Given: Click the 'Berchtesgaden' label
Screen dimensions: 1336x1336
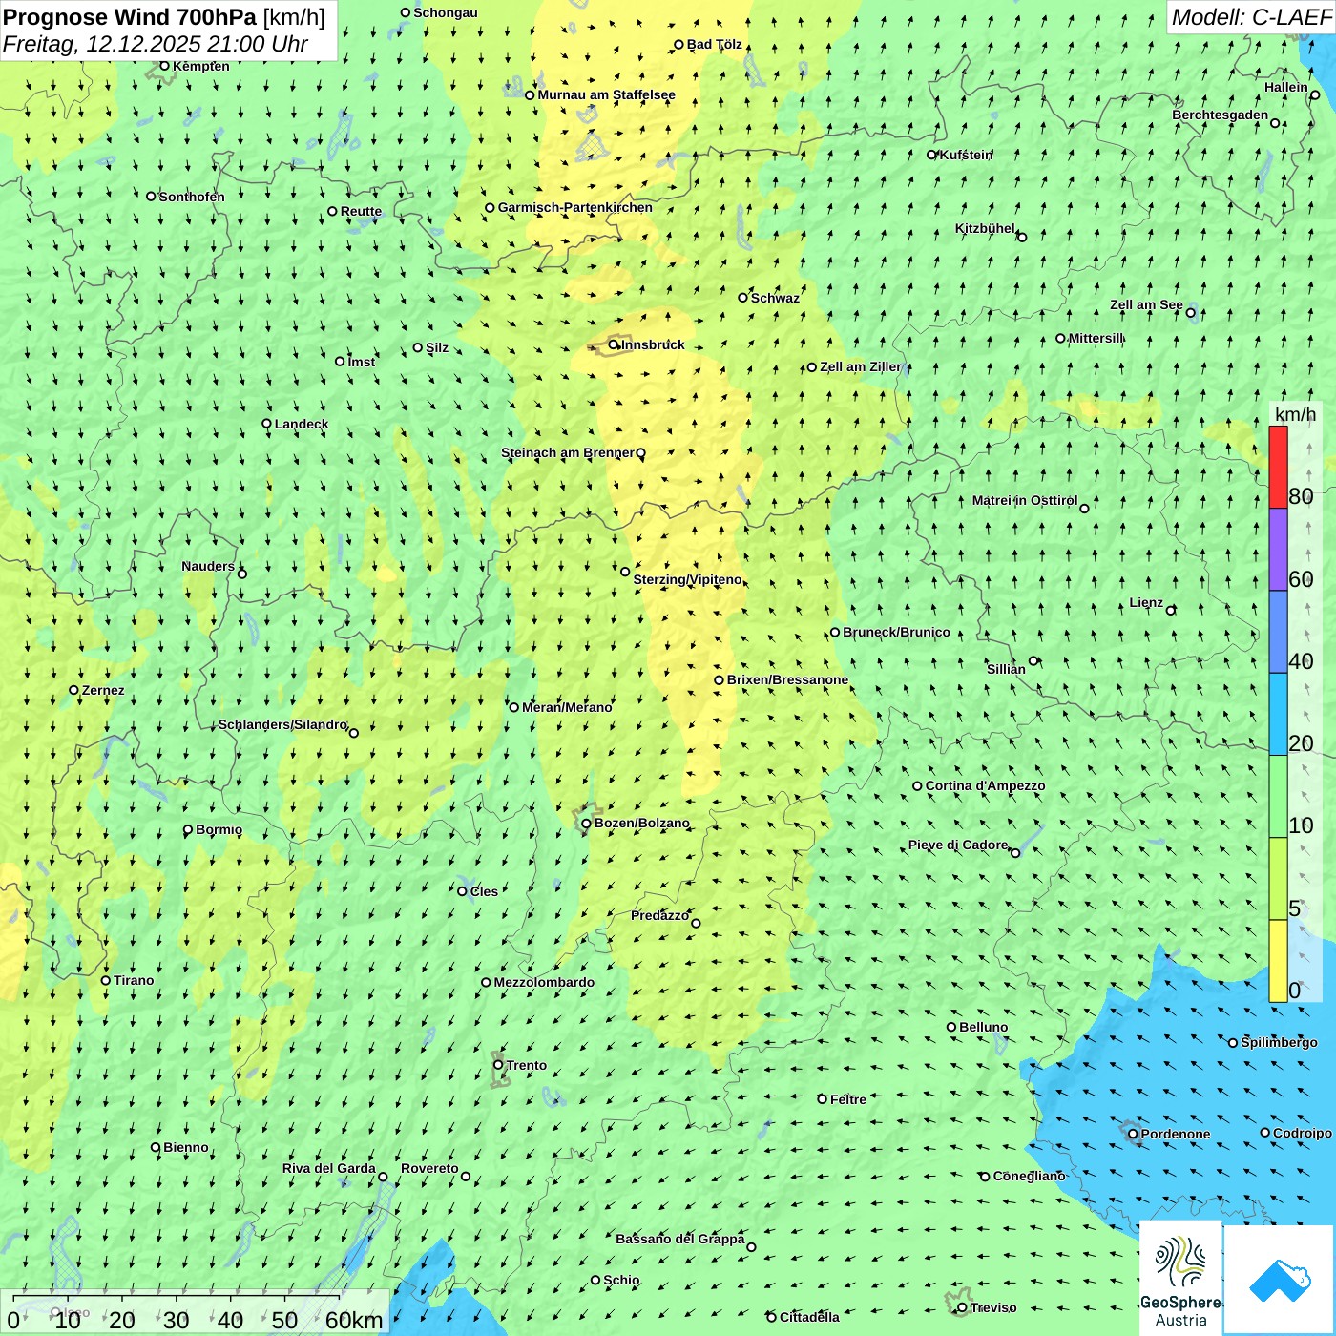Looking at the screenshot, I should (1220, 115).
